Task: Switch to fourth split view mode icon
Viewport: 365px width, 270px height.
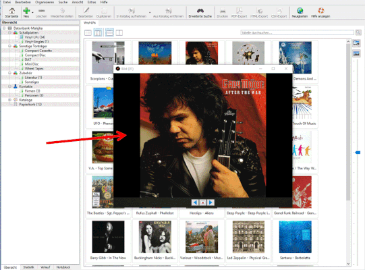Action: pos(119,33)
